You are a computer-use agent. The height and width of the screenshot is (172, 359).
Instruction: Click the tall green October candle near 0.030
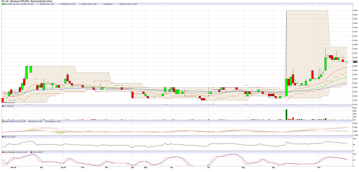[x=325, y=64]
